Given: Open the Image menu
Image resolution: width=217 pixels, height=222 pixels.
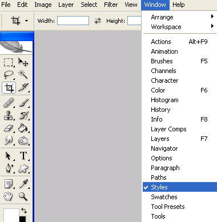Looking at the screenshot, I should [43, 5].
